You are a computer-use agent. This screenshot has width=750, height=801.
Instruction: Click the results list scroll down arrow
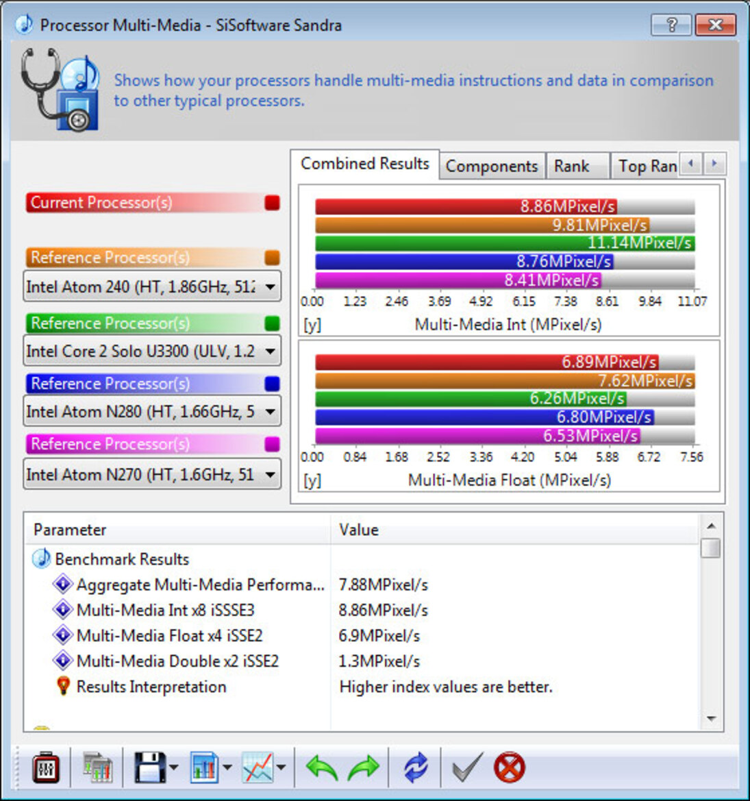[711, 719]
